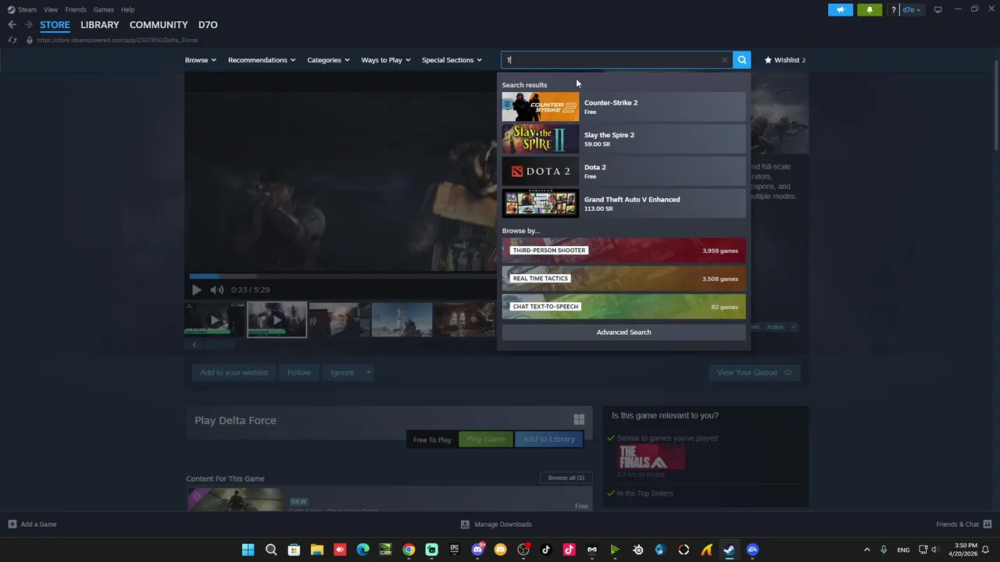
Task: Go back with the left arrow
Action: [x=12, y=25]
